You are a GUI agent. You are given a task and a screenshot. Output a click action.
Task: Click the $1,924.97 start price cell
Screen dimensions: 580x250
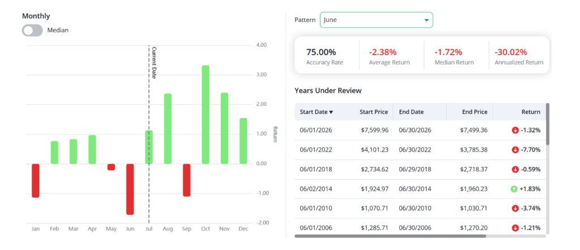(x=375, y=189)
